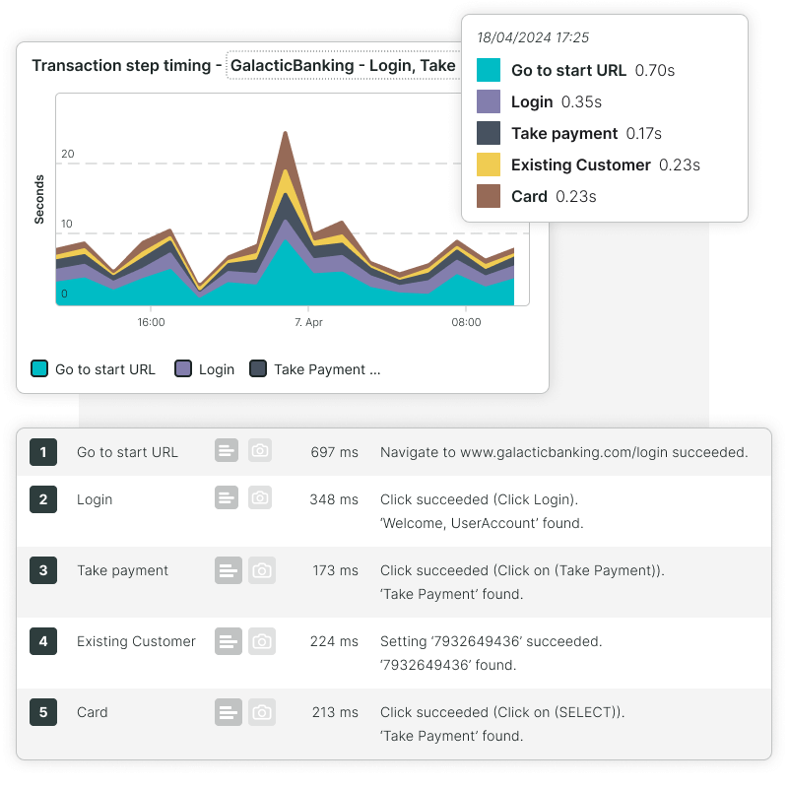Open the log for the Card step
788x788 pixels.
tap(227, 712)
